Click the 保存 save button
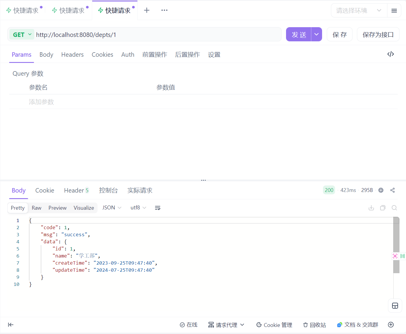The width and height of the screenshot is (406, 334). tap(340, 34)
